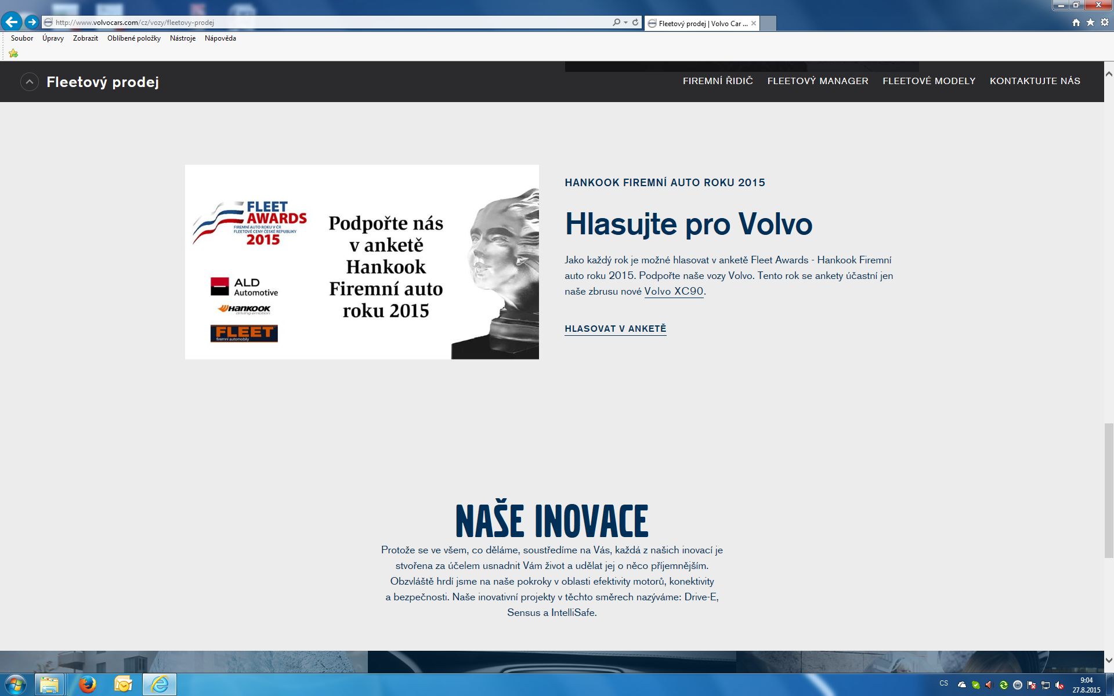This screenshot has width=1114, height=696.
Task: Open the OneDrive cloud tray icon
Action: click(961, 685)
